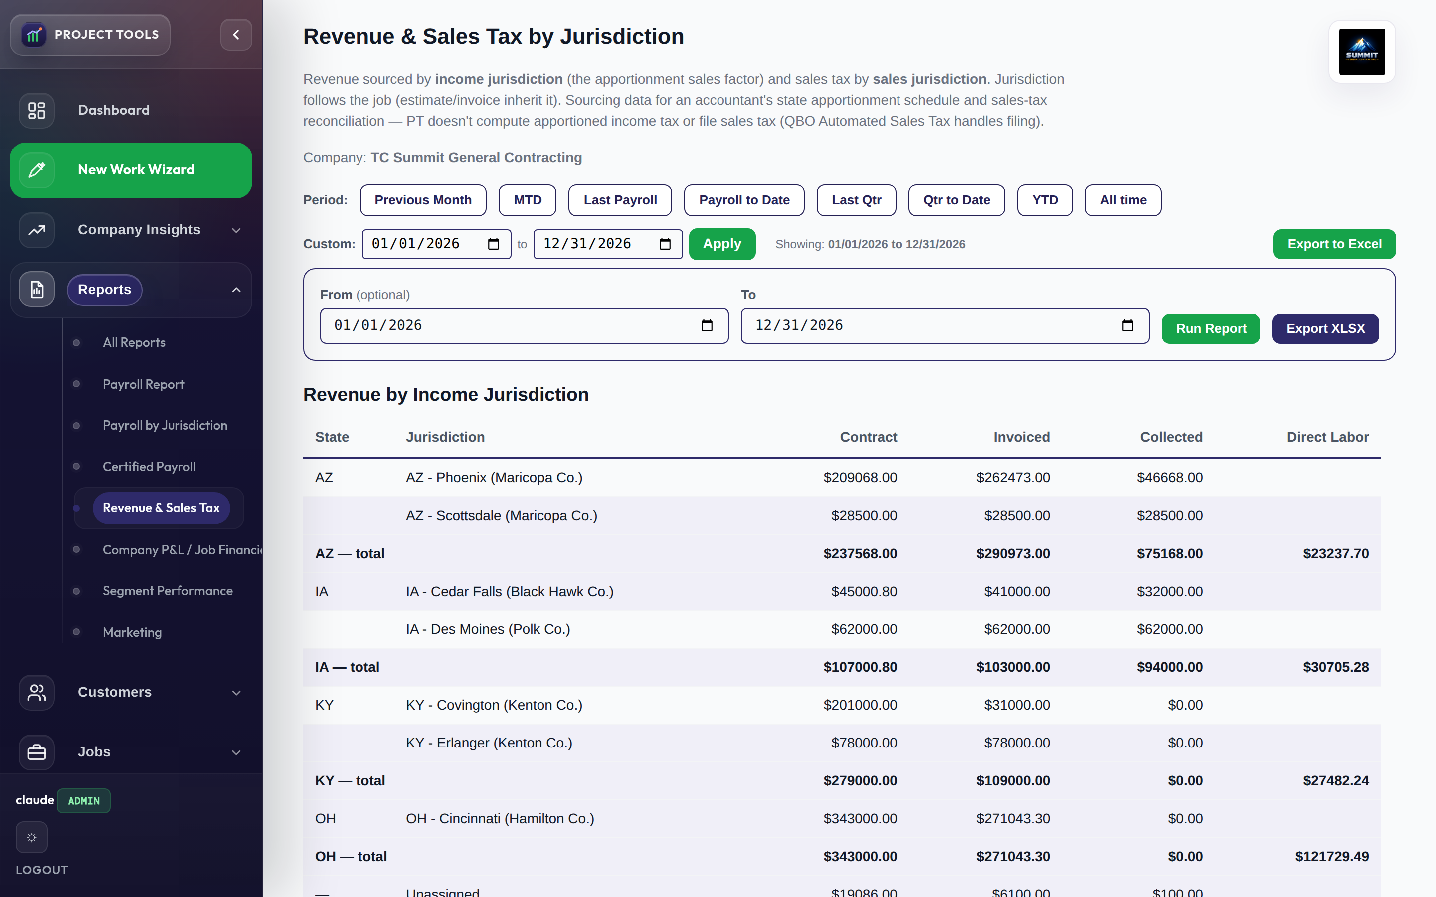Viewport: 1436px width, 897px height.
Task: Click Export to Excel button
Action: point(1334,244)
